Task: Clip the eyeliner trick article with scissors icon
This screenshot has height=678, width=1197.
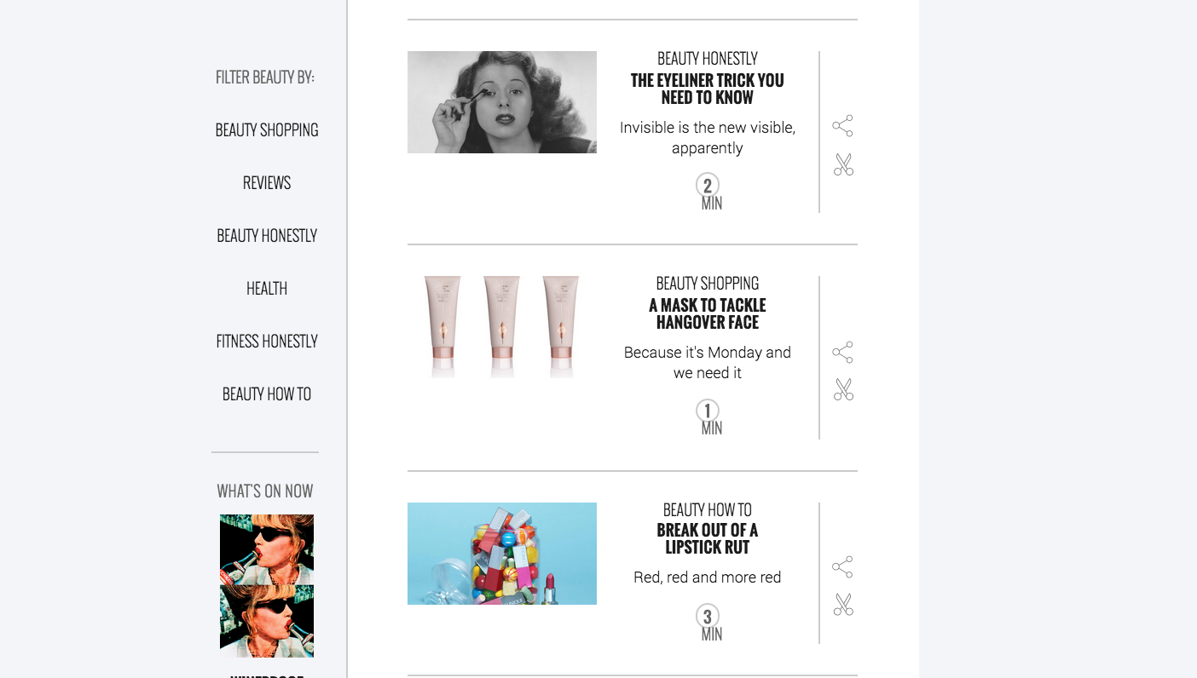Action: coord(843,164)
